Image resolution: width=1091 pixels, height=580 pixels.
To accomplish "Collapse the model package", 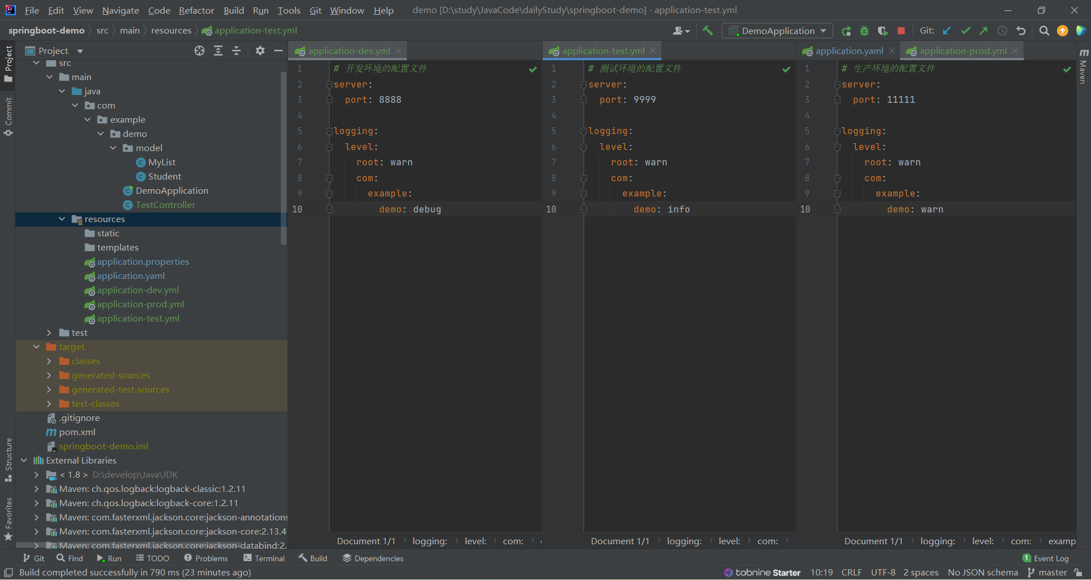I will pyautogui.click(x=113, y=148).
